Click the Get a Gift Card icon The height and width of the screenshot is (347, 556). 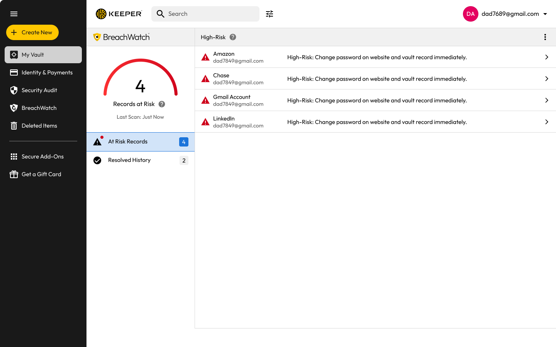click(14, 174)
